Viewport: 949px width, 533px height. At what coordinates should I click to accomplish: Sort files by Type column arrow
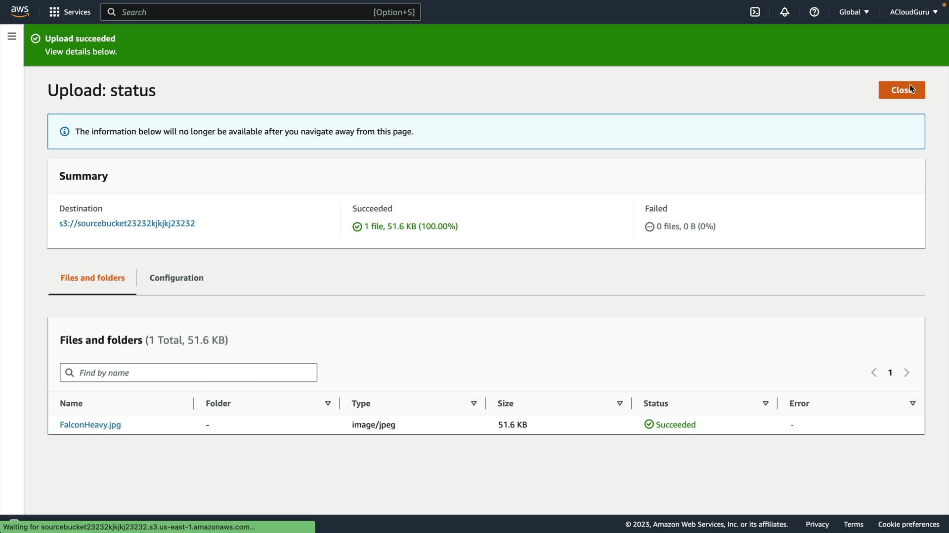pyautogui.click(x=474, y=403)
